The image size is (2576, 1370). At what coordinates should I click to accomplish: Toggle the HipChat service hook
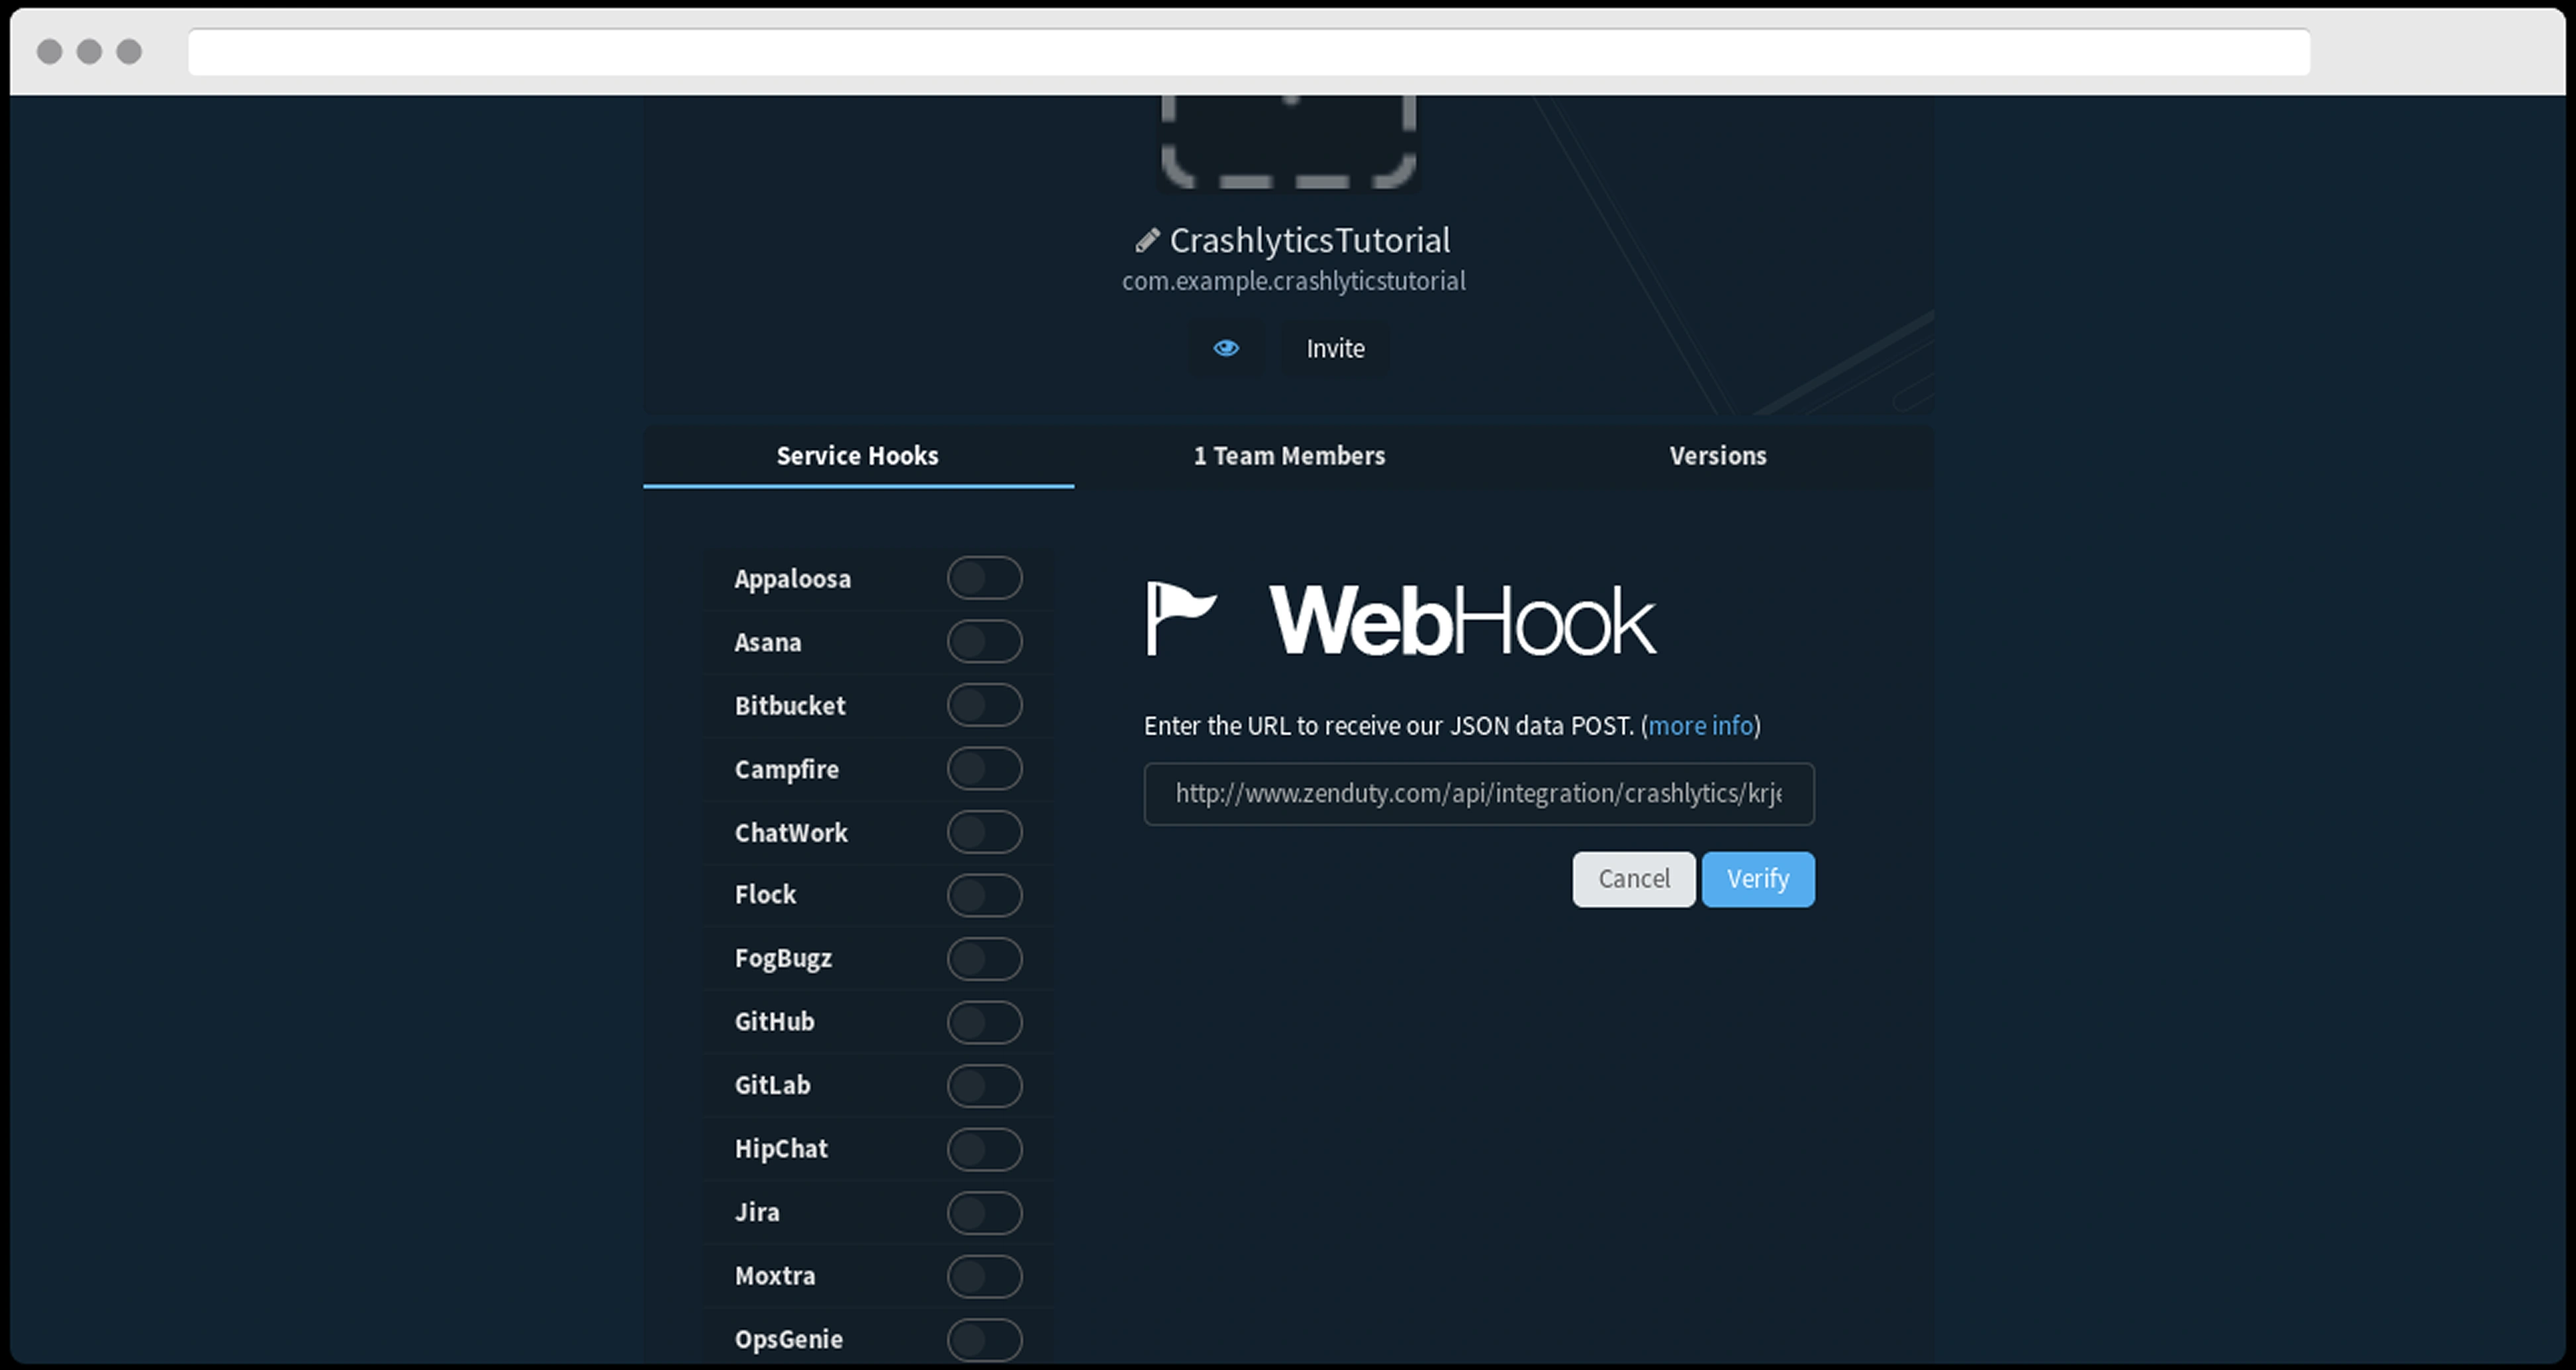(984, 1149)
